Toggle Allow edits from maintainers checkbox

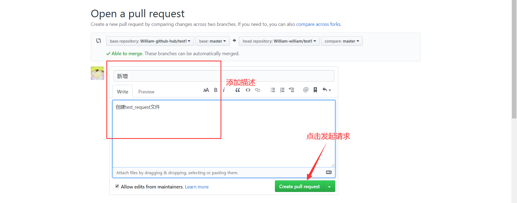click(117, 186)
